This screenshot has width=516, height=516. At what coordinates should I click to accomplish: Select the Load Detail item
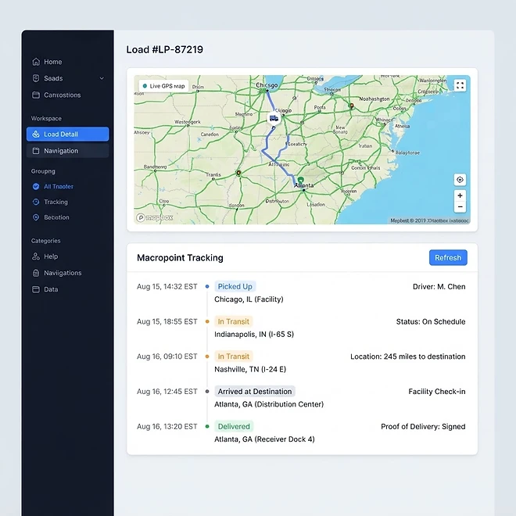point(67,134)
